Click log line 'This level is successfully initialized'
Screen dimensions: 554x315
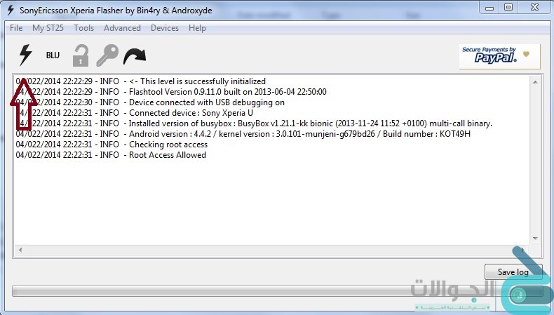pyautogui.click(x=141, y=81)
